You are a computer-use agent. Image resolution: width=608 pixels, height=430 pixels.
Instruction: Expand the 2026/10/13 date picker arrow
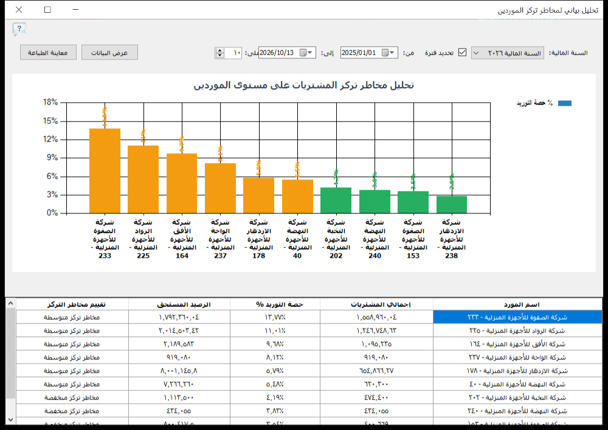310,53
